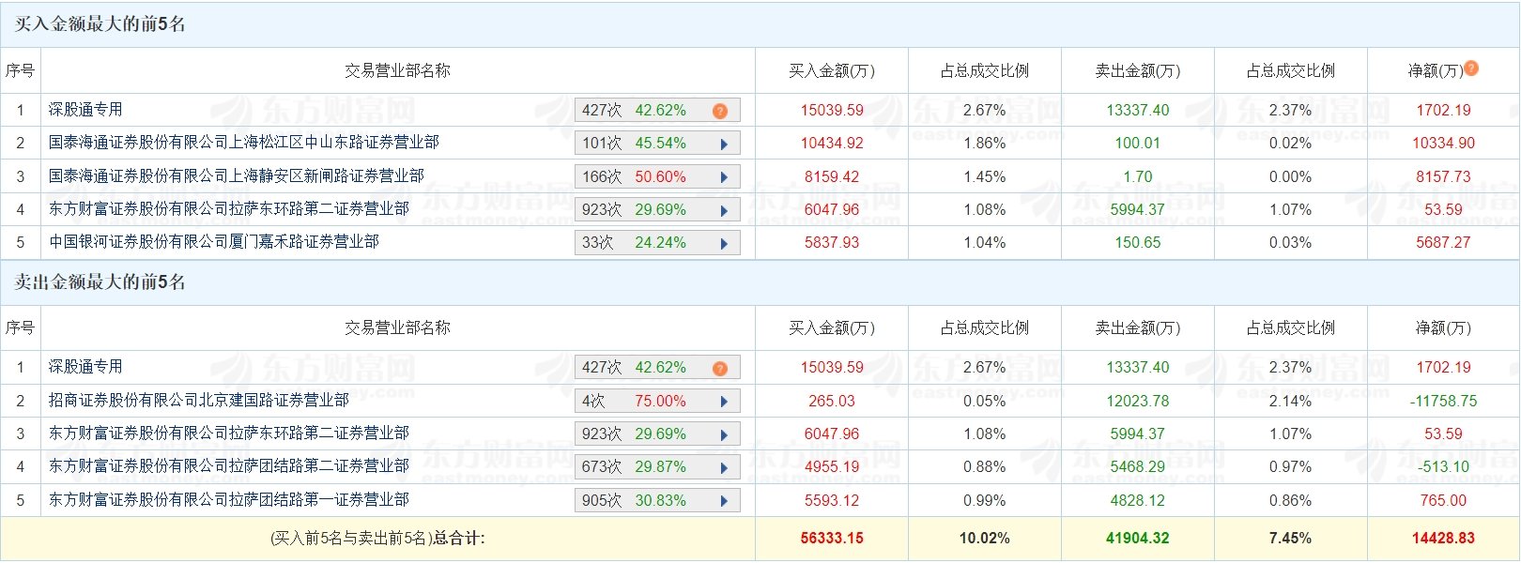Click the 427次 42.62% box in sell table
This screenshot has height=563, width=1521.
coord(657,368)
